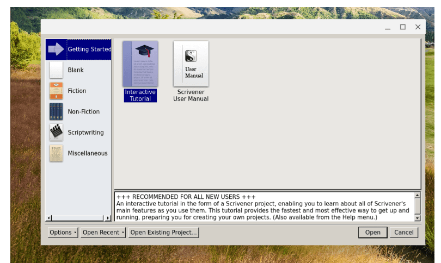Click the Open button
The image size is (441, 263).
pyautogui.click(x=372, y=233)
